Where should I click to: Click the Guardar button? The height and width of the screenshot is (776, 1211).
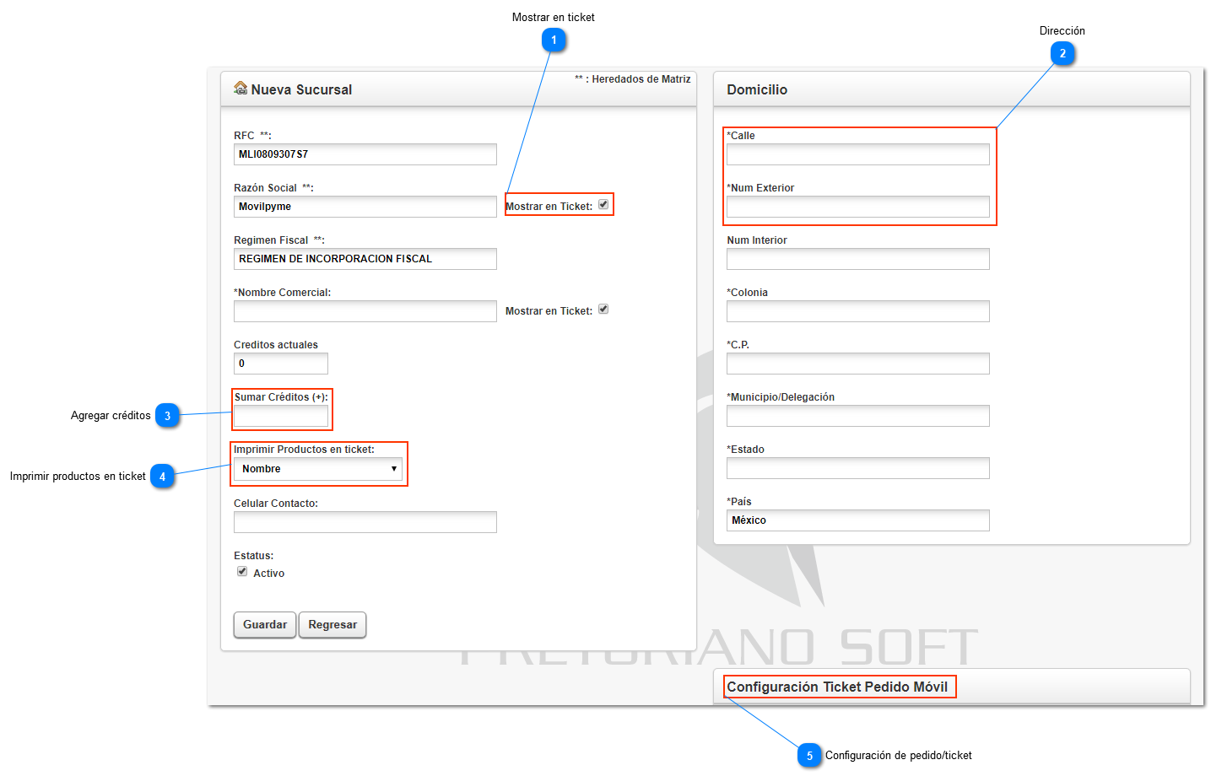pos(265,625)
